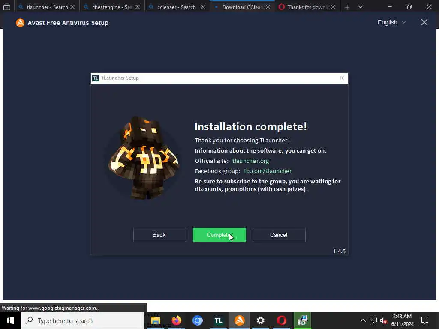Screen dimensions: 439x329
Task: Open a new browser tab with plus button
Action: (x=347, y=7)
